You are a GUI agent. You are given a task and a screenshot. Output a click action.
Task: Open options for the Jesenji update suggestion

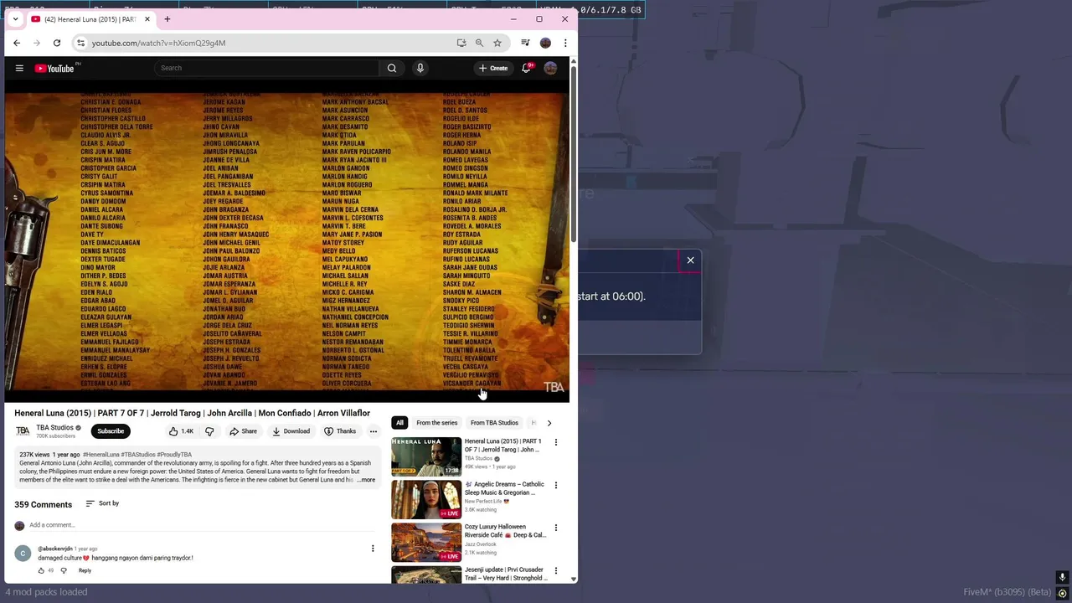[555, 570]
